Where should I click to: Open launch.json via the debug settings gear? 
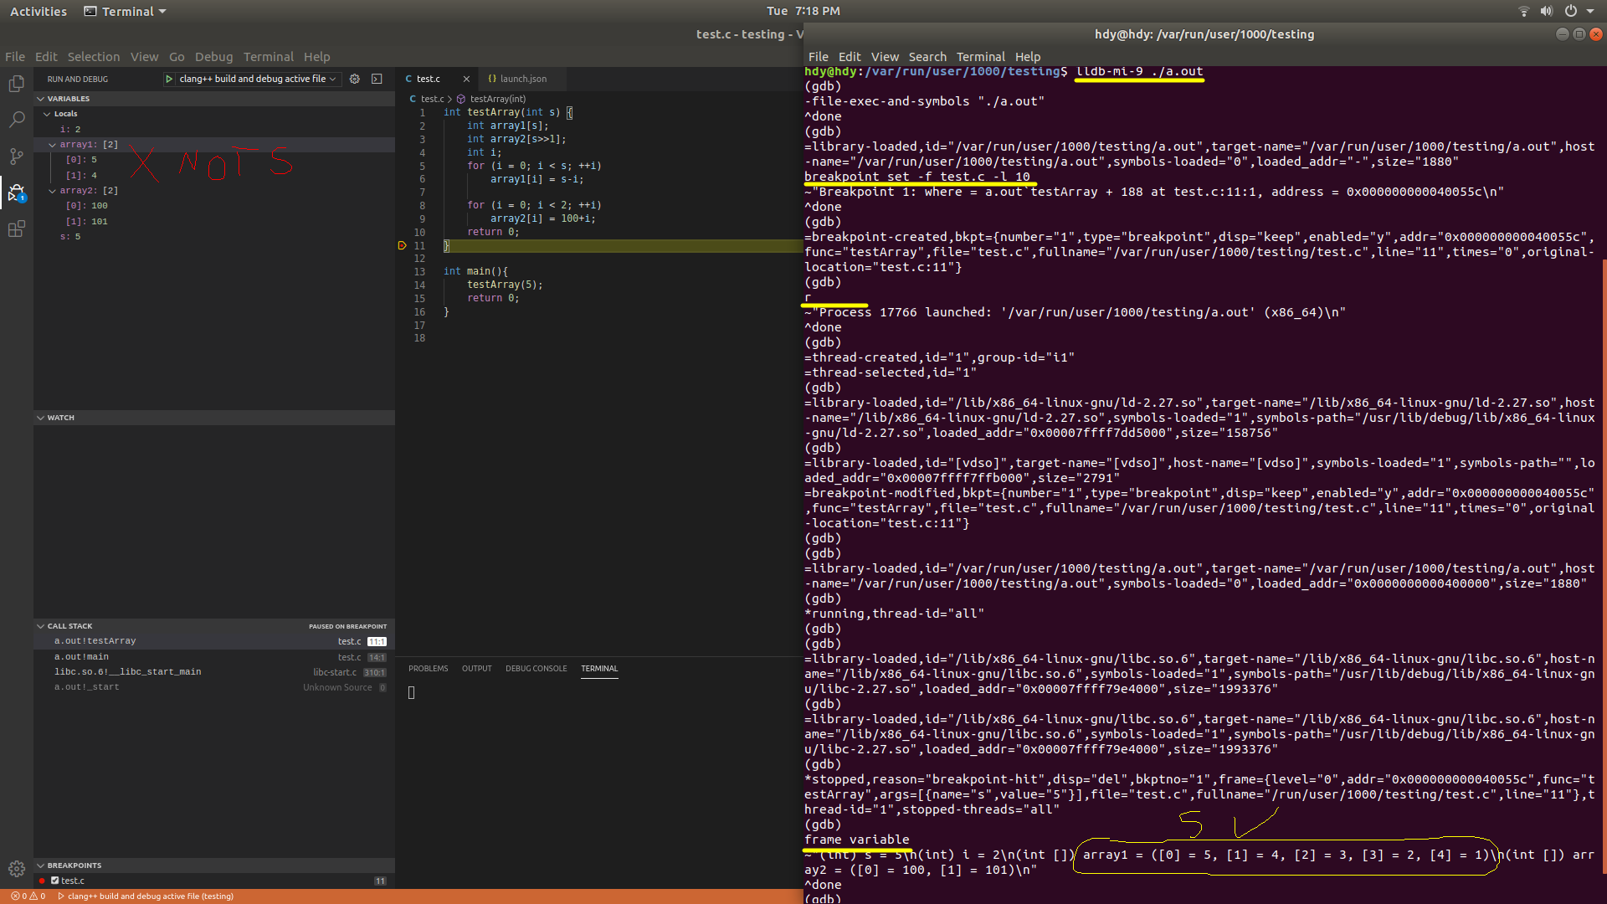[354, 79]
